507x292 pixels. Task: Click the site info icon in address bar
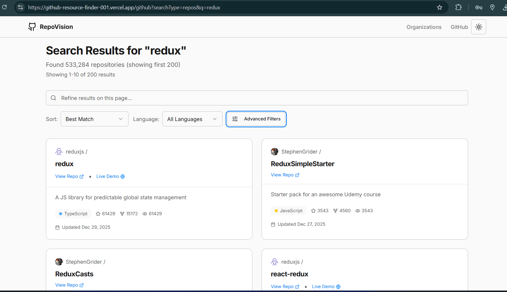pyautogui.click(x=21, y=7)
